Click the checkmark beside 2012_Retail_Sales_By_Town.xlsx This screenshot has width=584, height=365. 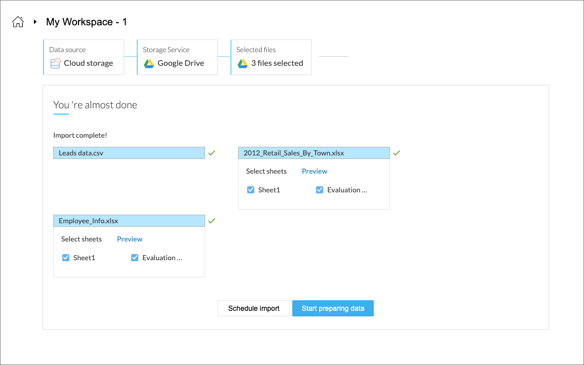(x=397, y=152)
